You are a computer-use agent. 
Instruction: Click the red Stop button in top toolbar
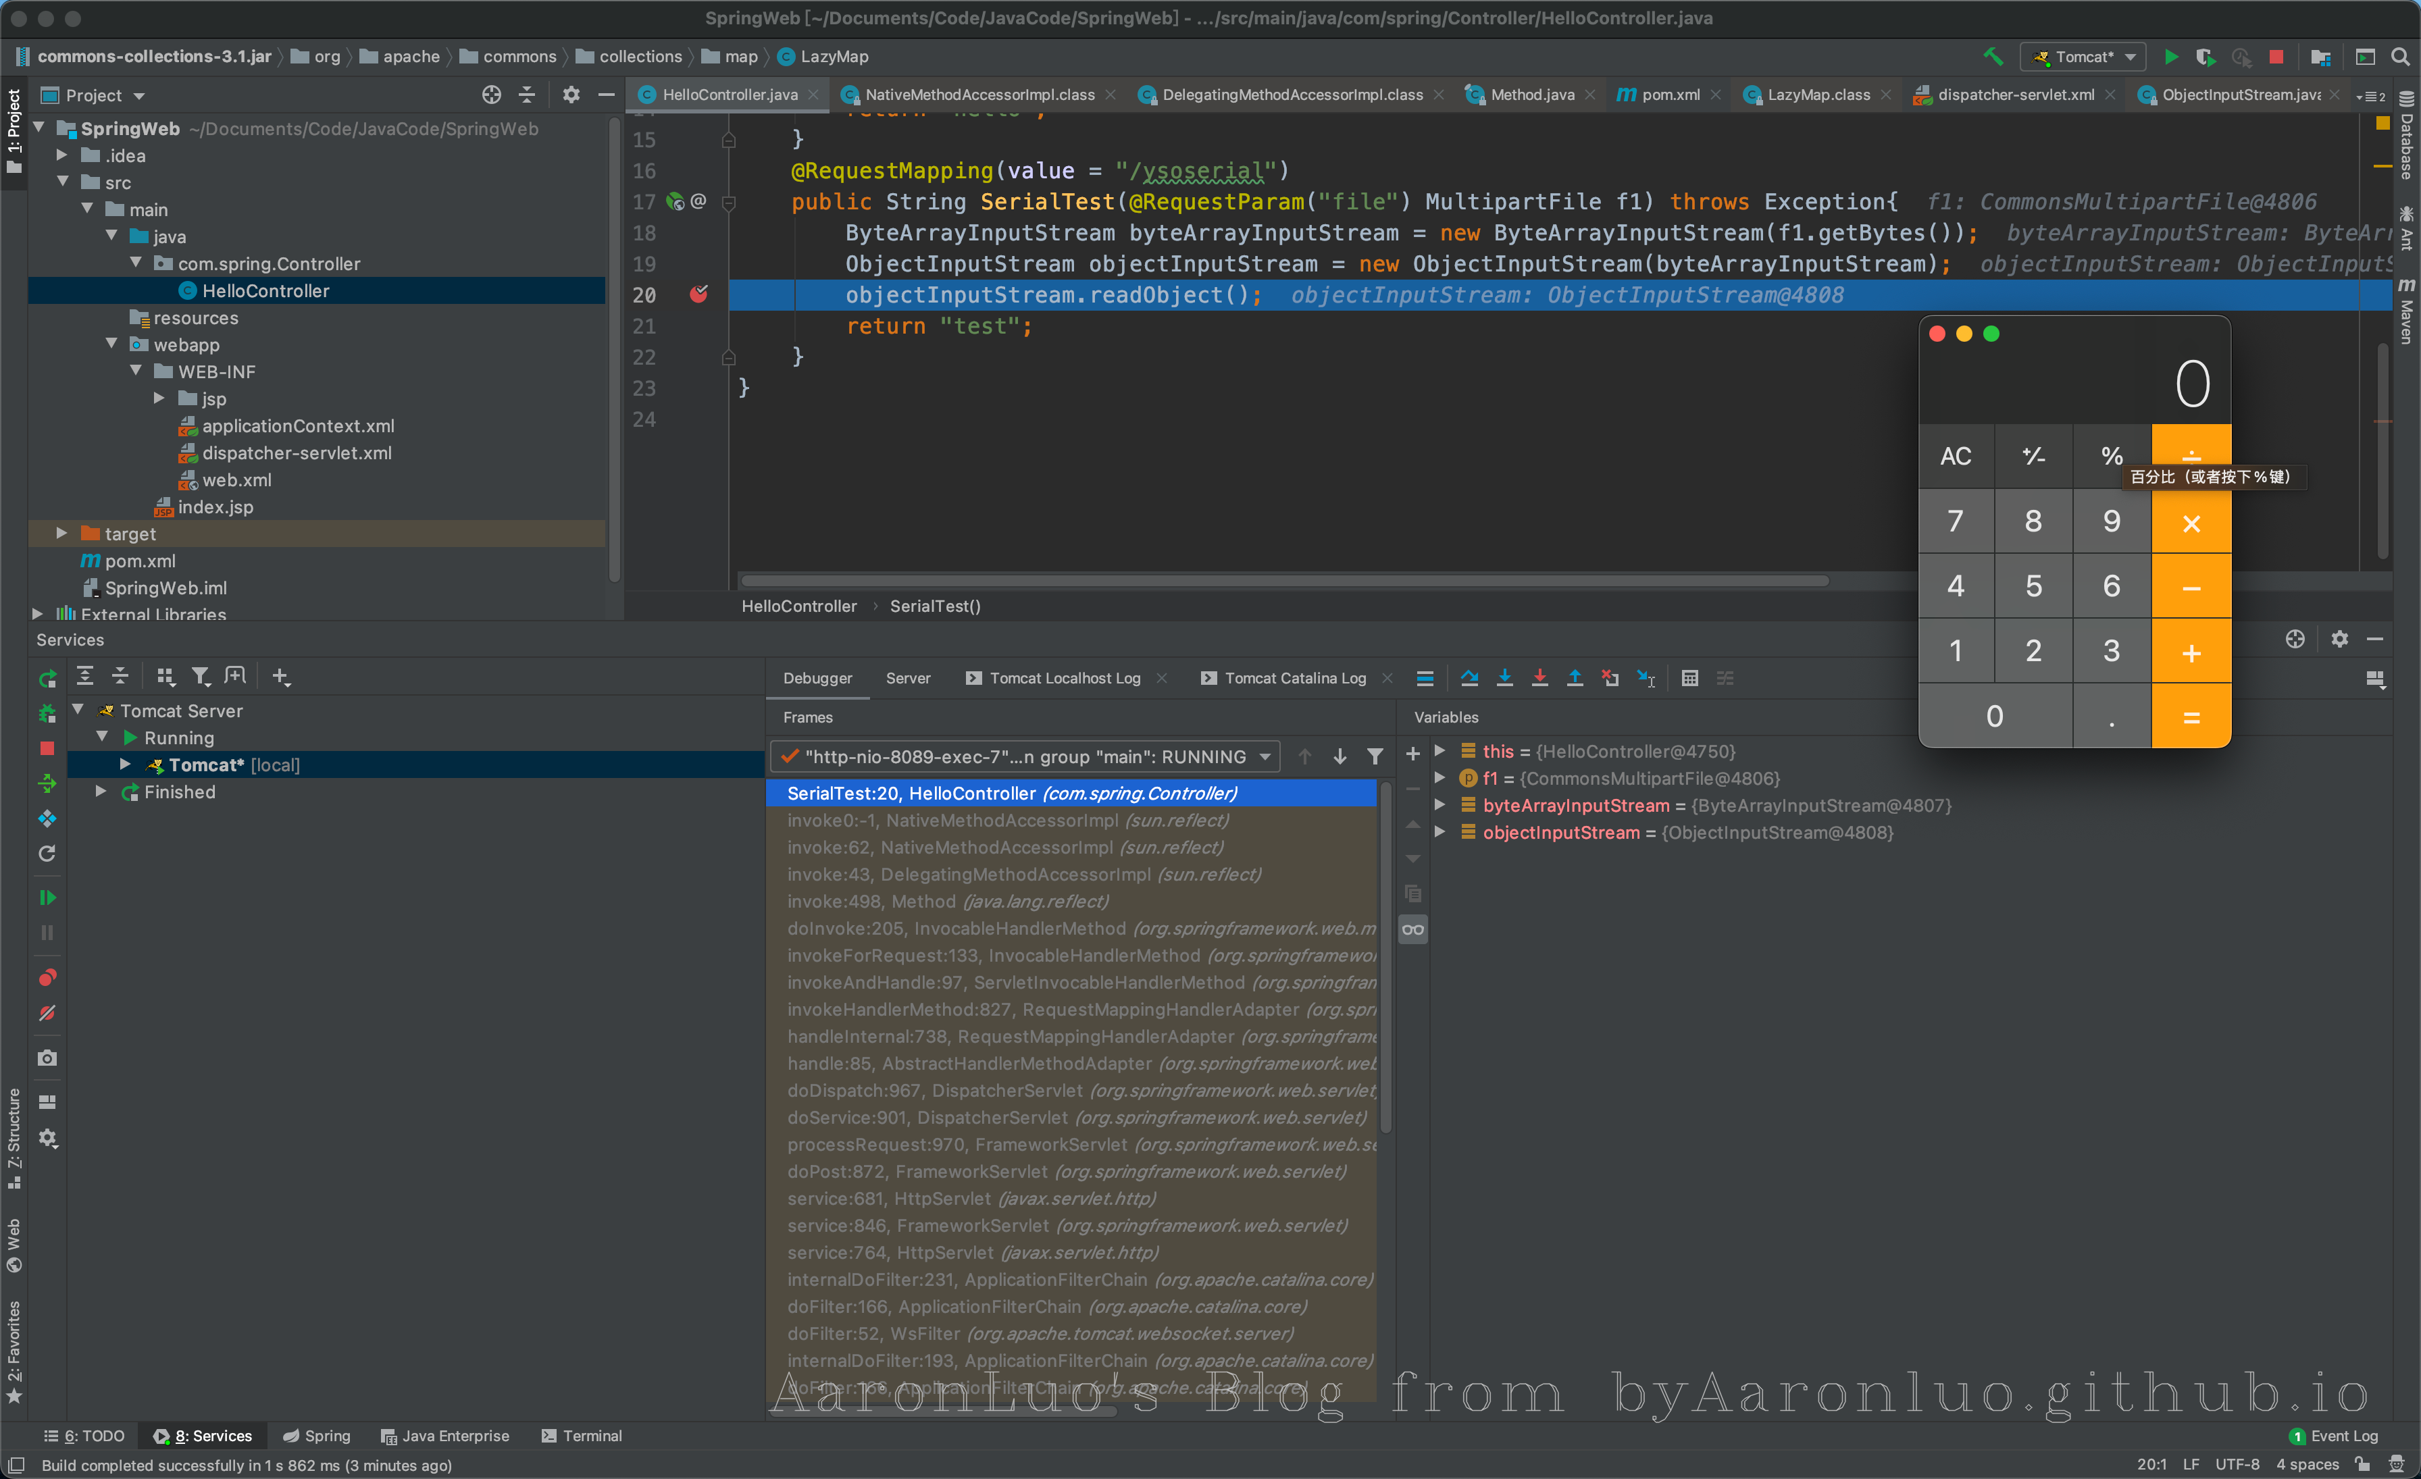click(x=2276, y=57)
